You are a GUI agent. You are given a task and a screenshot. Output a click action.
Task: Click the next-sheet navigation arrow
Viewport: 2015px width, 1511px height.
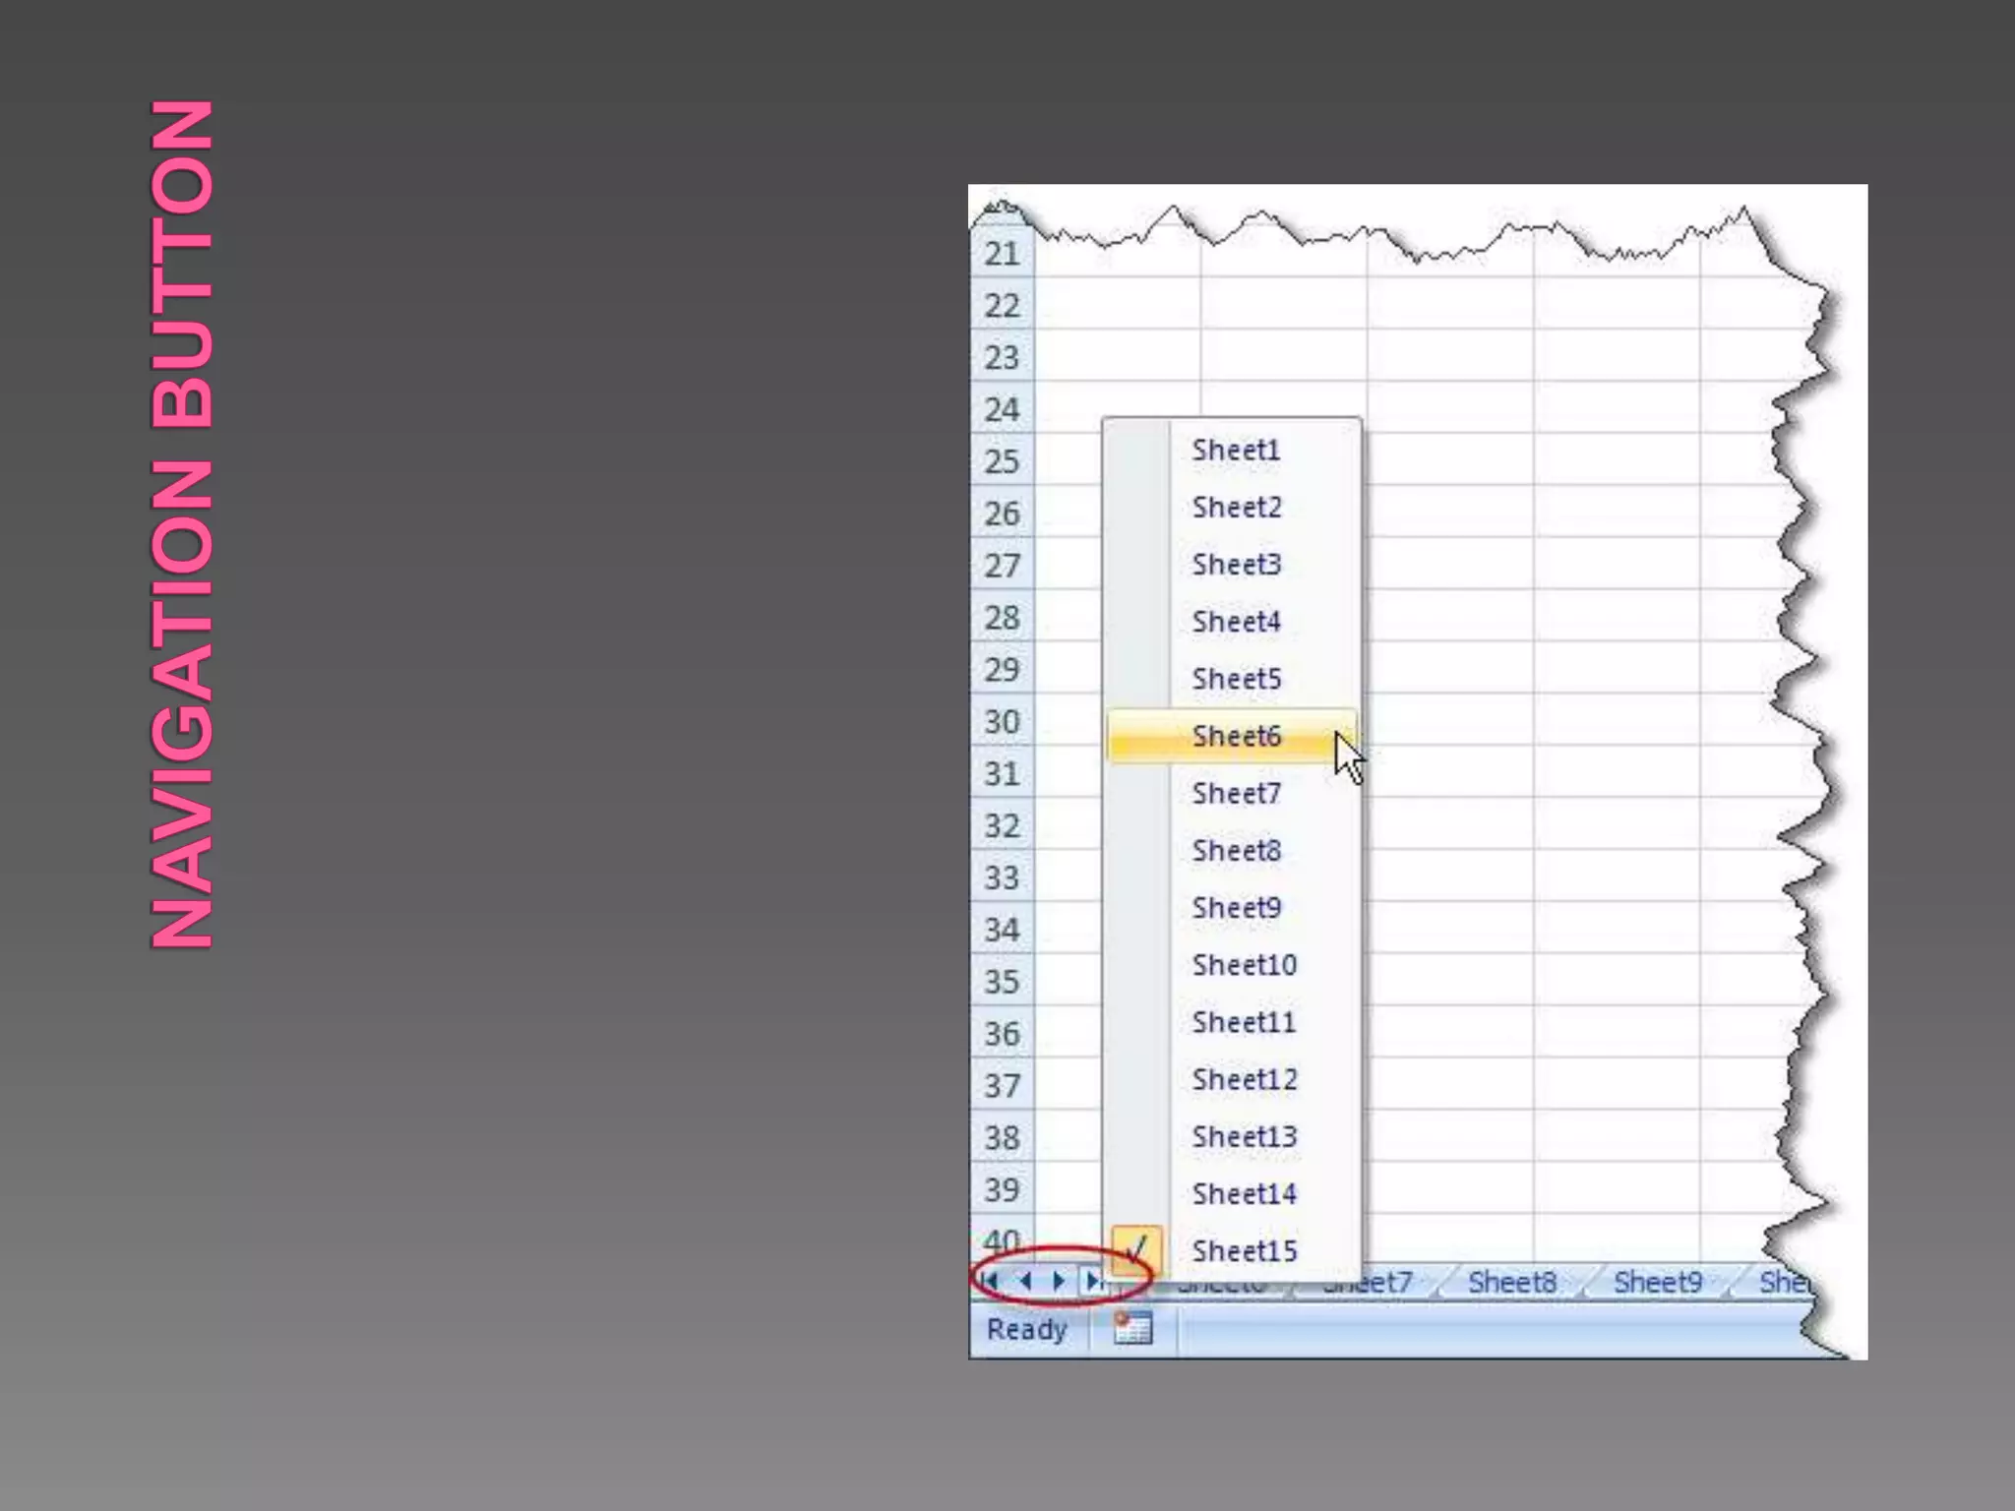pos(1059,1281)
